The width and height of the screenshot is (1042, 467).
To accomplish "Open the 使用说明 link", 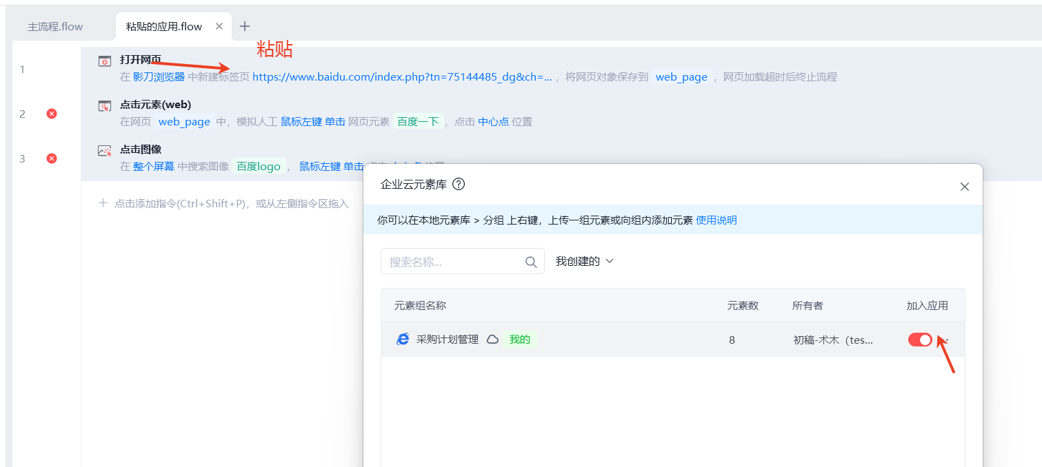I will [716, 220].
